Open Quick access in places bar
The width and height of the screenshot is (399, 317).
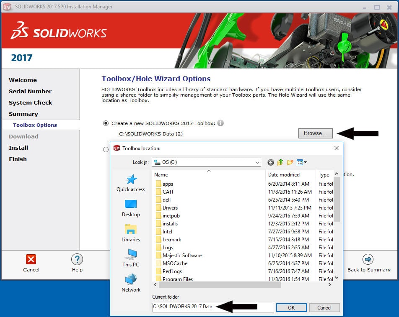click(131, 183)
